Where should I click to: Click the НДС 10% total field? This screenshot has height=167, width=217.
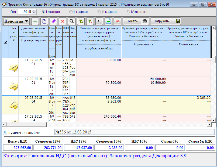(x=140, y=148)
